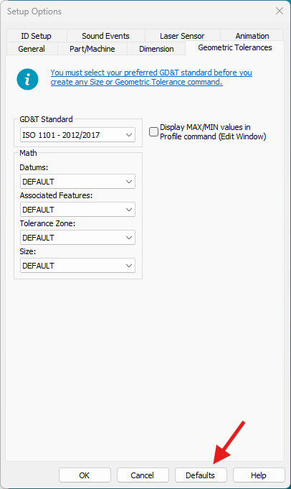Open the Sound Events tab
This screenshot has height=489, width=291.
(x=105, y=36)
